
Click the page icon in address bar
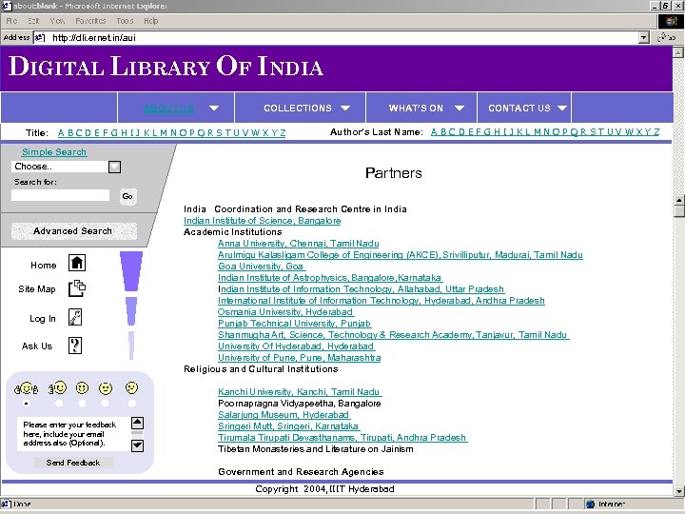pos(40,37)
